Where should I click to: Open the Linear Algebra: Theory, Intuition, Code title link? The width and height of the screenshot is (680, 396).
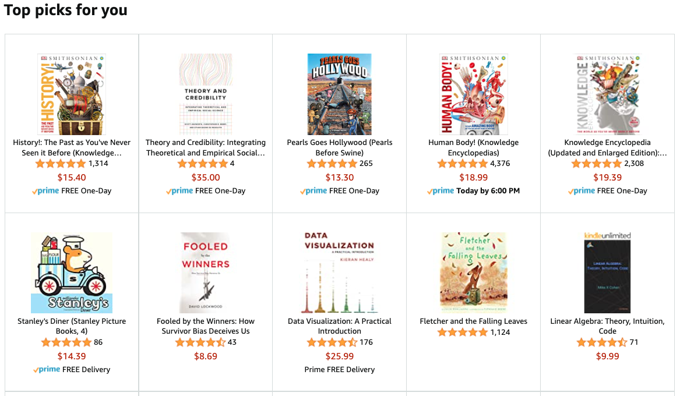tap(608, 326)
